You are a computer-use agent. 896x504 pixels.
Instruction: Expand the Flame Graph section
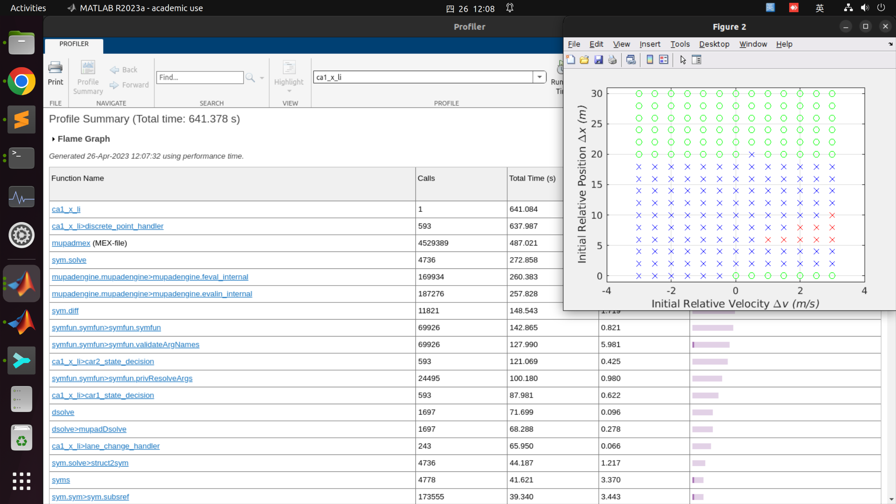click(54, 139)
